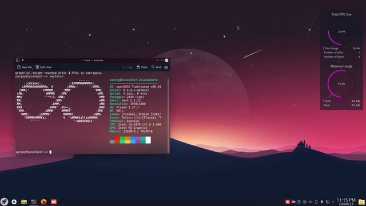Screen dimensions: 366x206
Task: Click the pin icon in Konsole title bar
Action: pos(23,60)
